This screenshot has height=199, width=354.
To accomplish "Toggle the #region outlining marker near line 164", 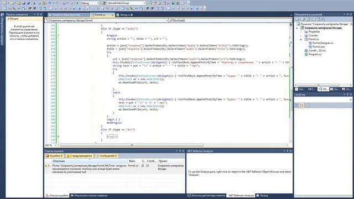I will click(x=58, y=35).
